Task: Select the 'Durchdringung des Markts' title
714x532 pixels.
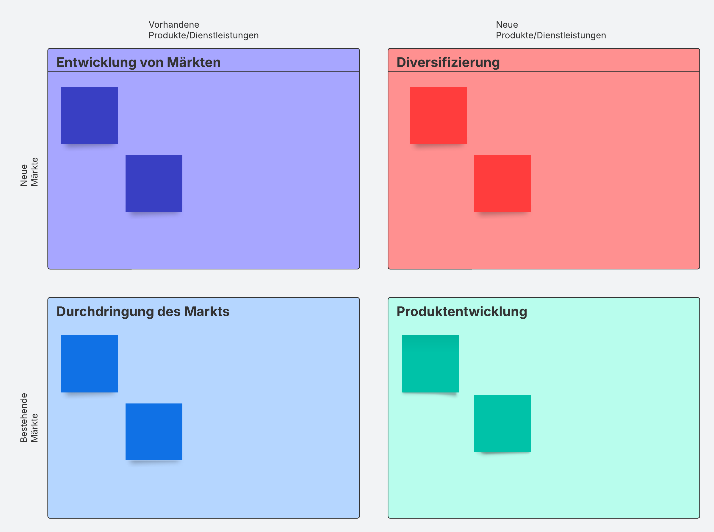Action: click(143, 312)
